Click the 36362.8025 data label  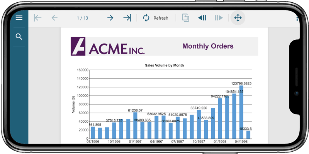(170, 121)
